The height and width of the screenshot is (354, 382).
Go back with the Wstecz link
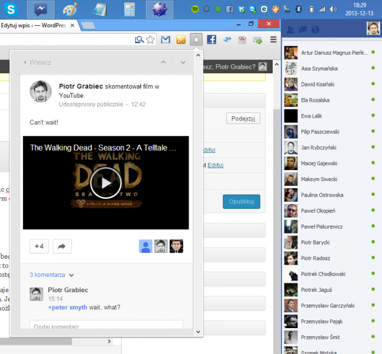(x=38, y=63)
